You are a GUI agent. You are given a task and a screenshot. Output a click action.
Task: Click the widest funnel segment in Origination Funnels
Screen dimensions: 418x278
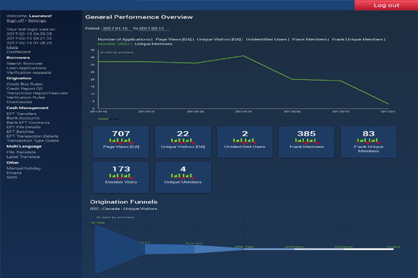119,249
